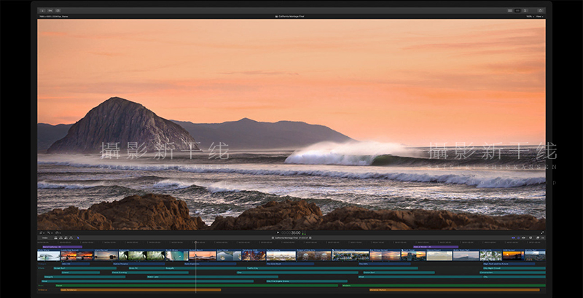
Task: Click the playhead on the timeline ruler
Action: (x=195, y=243)
